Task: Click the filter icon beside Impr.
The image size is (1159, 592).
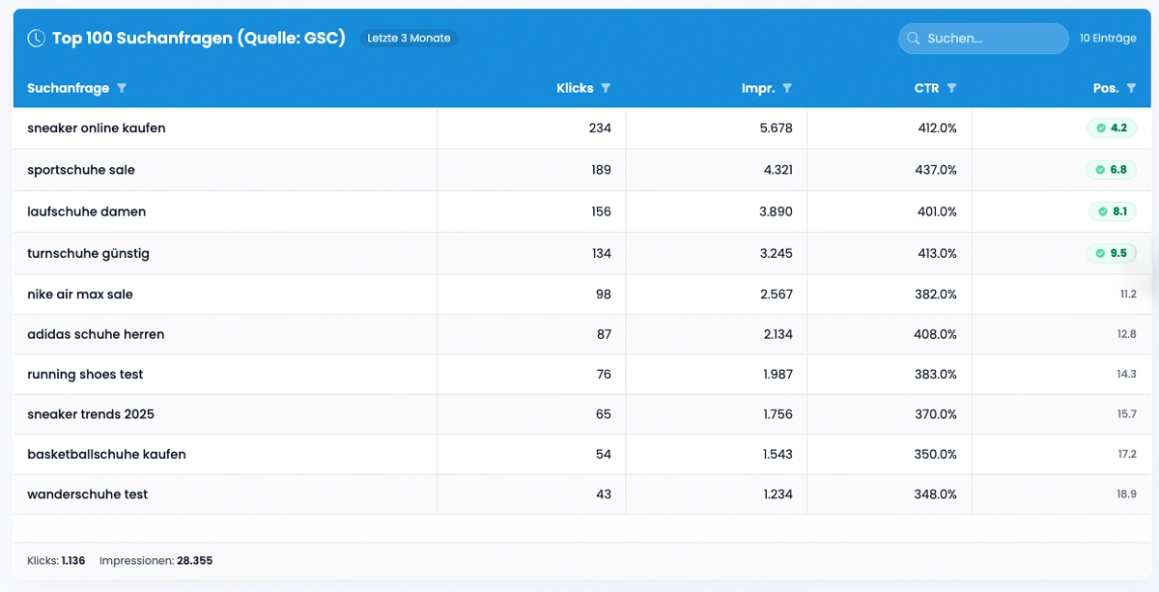Action: (x=787, y=88)
